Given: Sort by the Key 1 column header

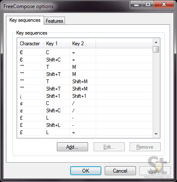Looking at the screenshot, I should (56, 44).
